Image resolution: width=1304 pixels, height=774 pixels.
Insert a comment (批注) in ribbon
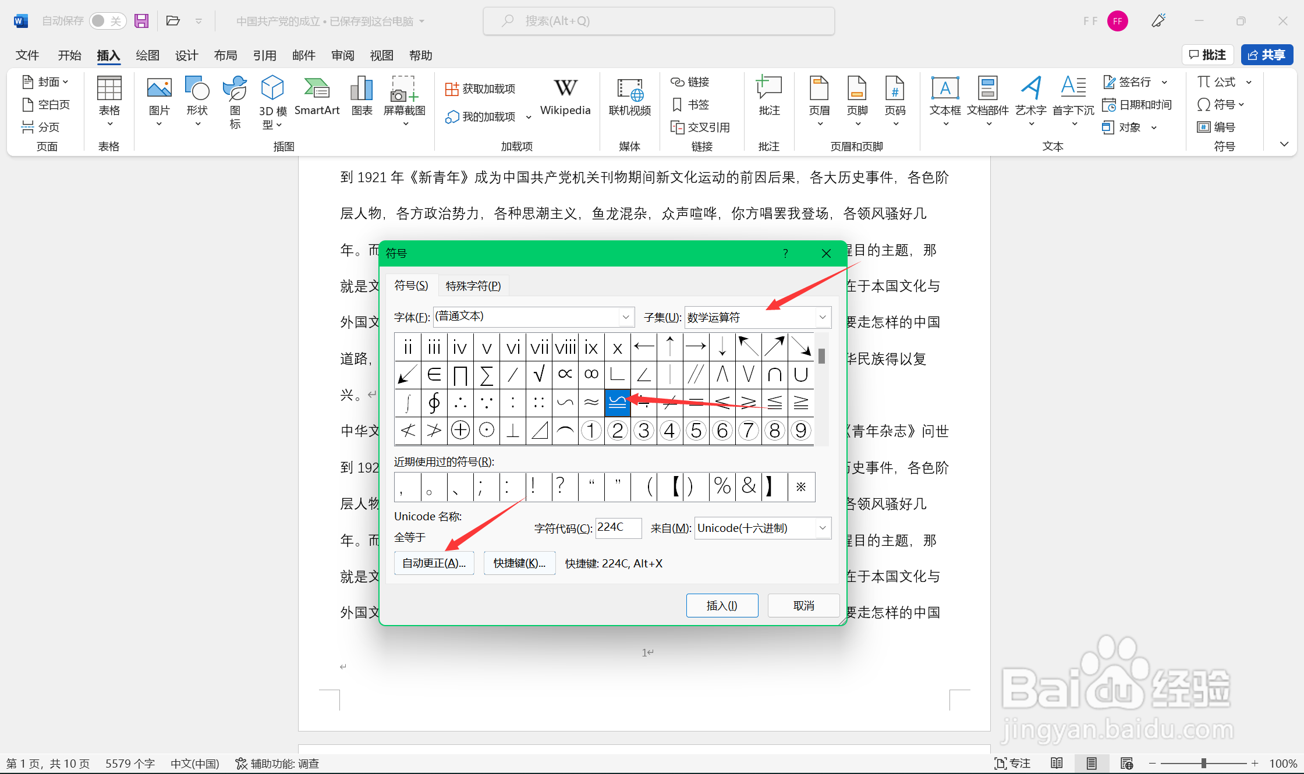pyautogui.click(x=769, y=97)
